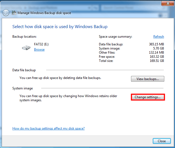Viewport: 175px width, 148px height.
Task: Click the FAT32 drive icon
Action: 26,48
